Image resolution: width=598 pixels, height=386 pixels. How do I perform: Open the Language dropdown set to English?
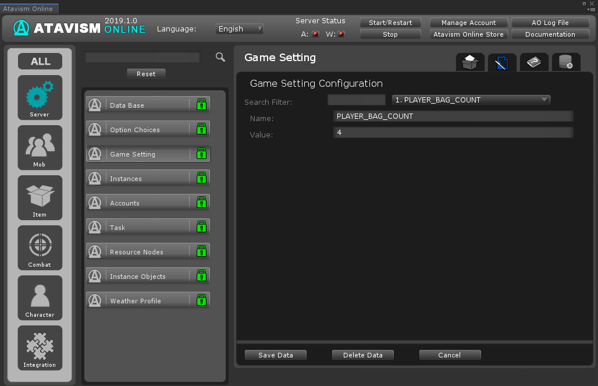pyautogui.click(x=239, y=29)
